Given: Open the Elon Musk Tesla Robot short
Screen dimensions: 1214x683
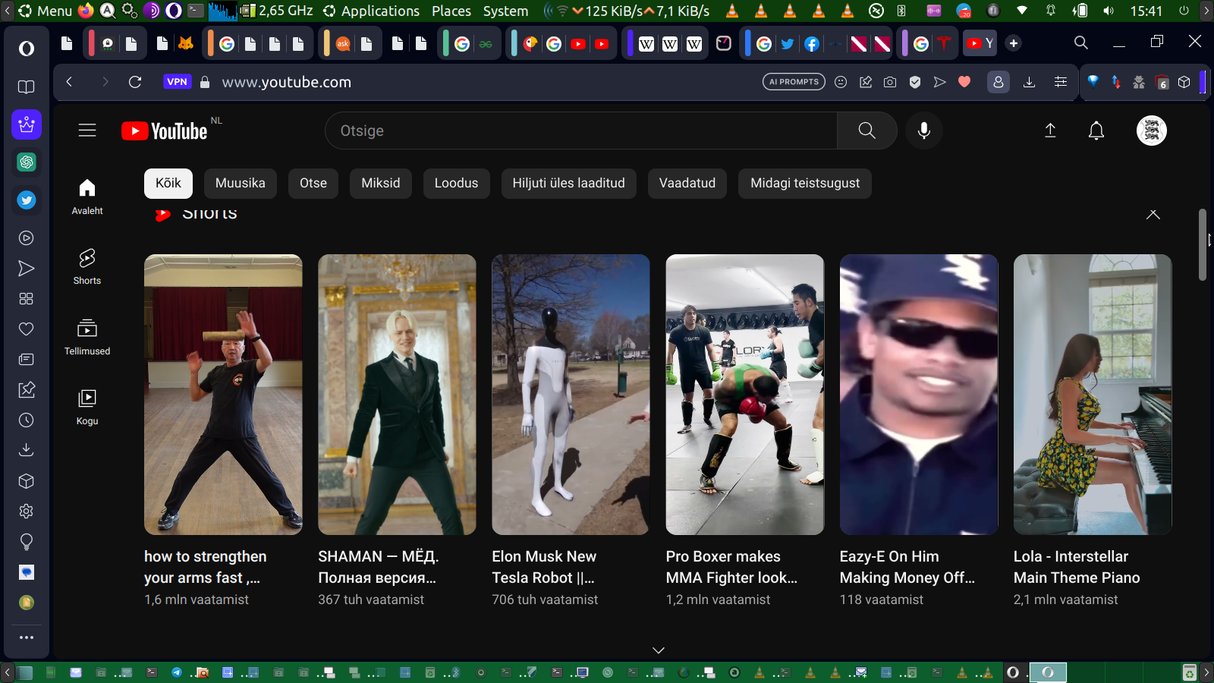Looking at the screenshot, I should [571, 395].
